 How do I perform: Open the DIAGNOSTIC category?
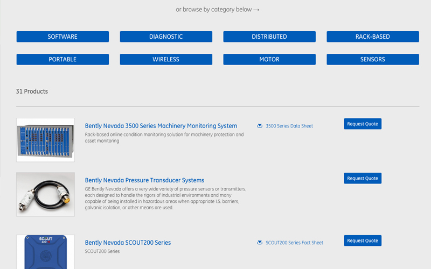click(166, 37)
